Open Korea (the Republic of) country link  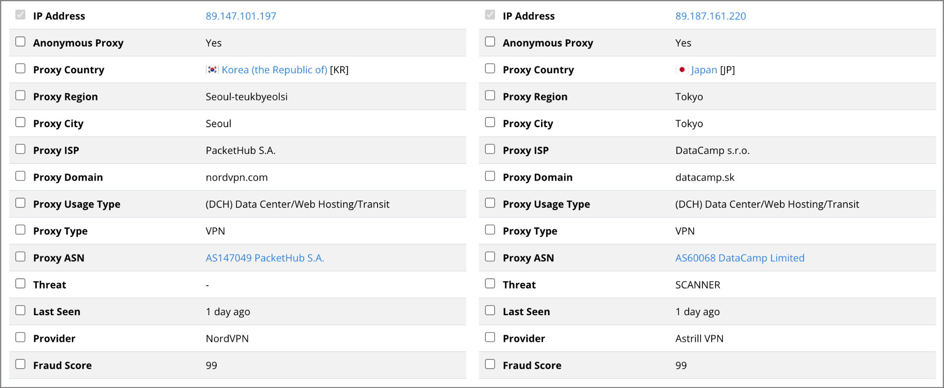[x=275, y=70]
